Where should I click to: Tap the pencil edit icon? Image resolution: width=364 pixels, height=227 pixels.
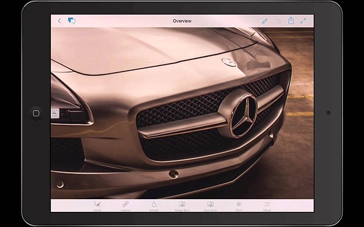[265, 21]
